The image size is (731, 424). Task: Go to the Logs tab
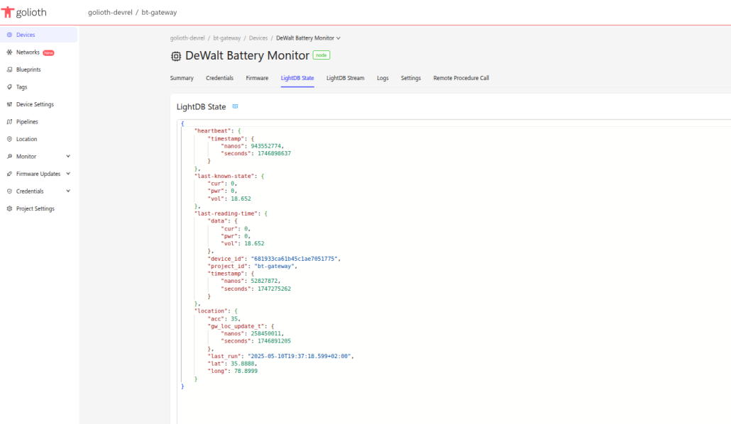click(x=383, y=78)
